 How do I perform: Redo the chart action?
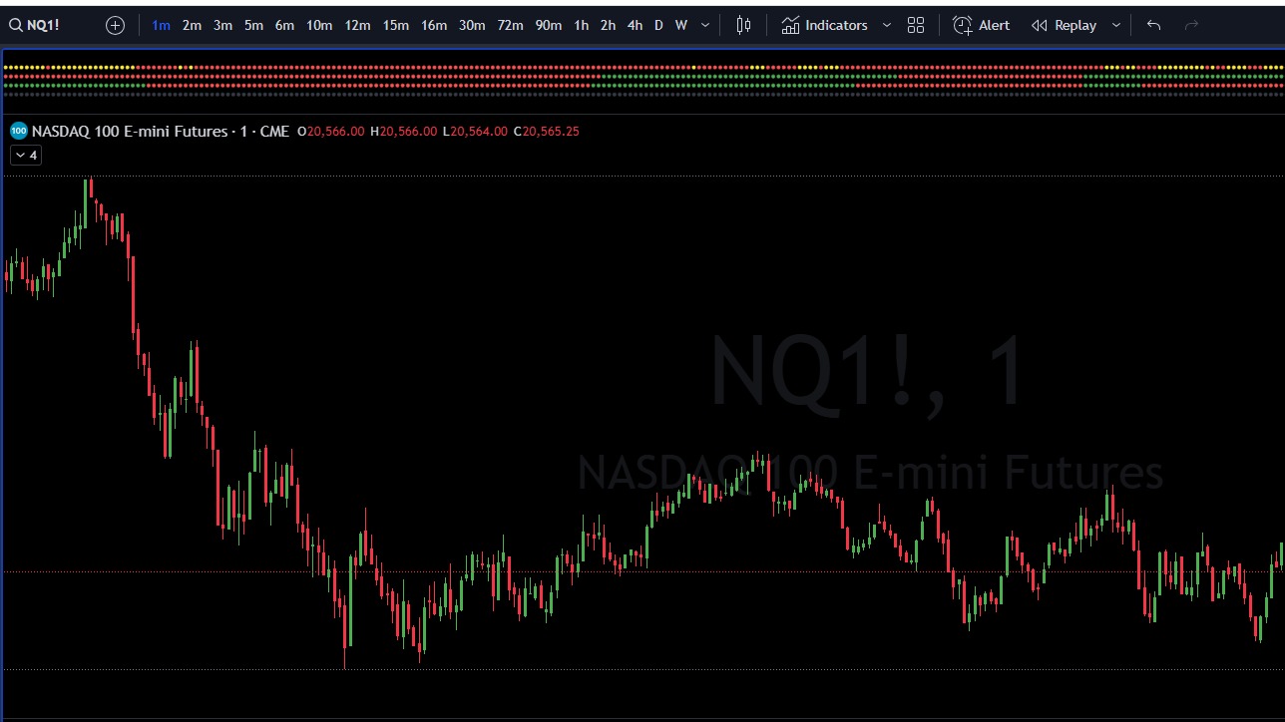pyautogui.click(x=1191, y=25)
